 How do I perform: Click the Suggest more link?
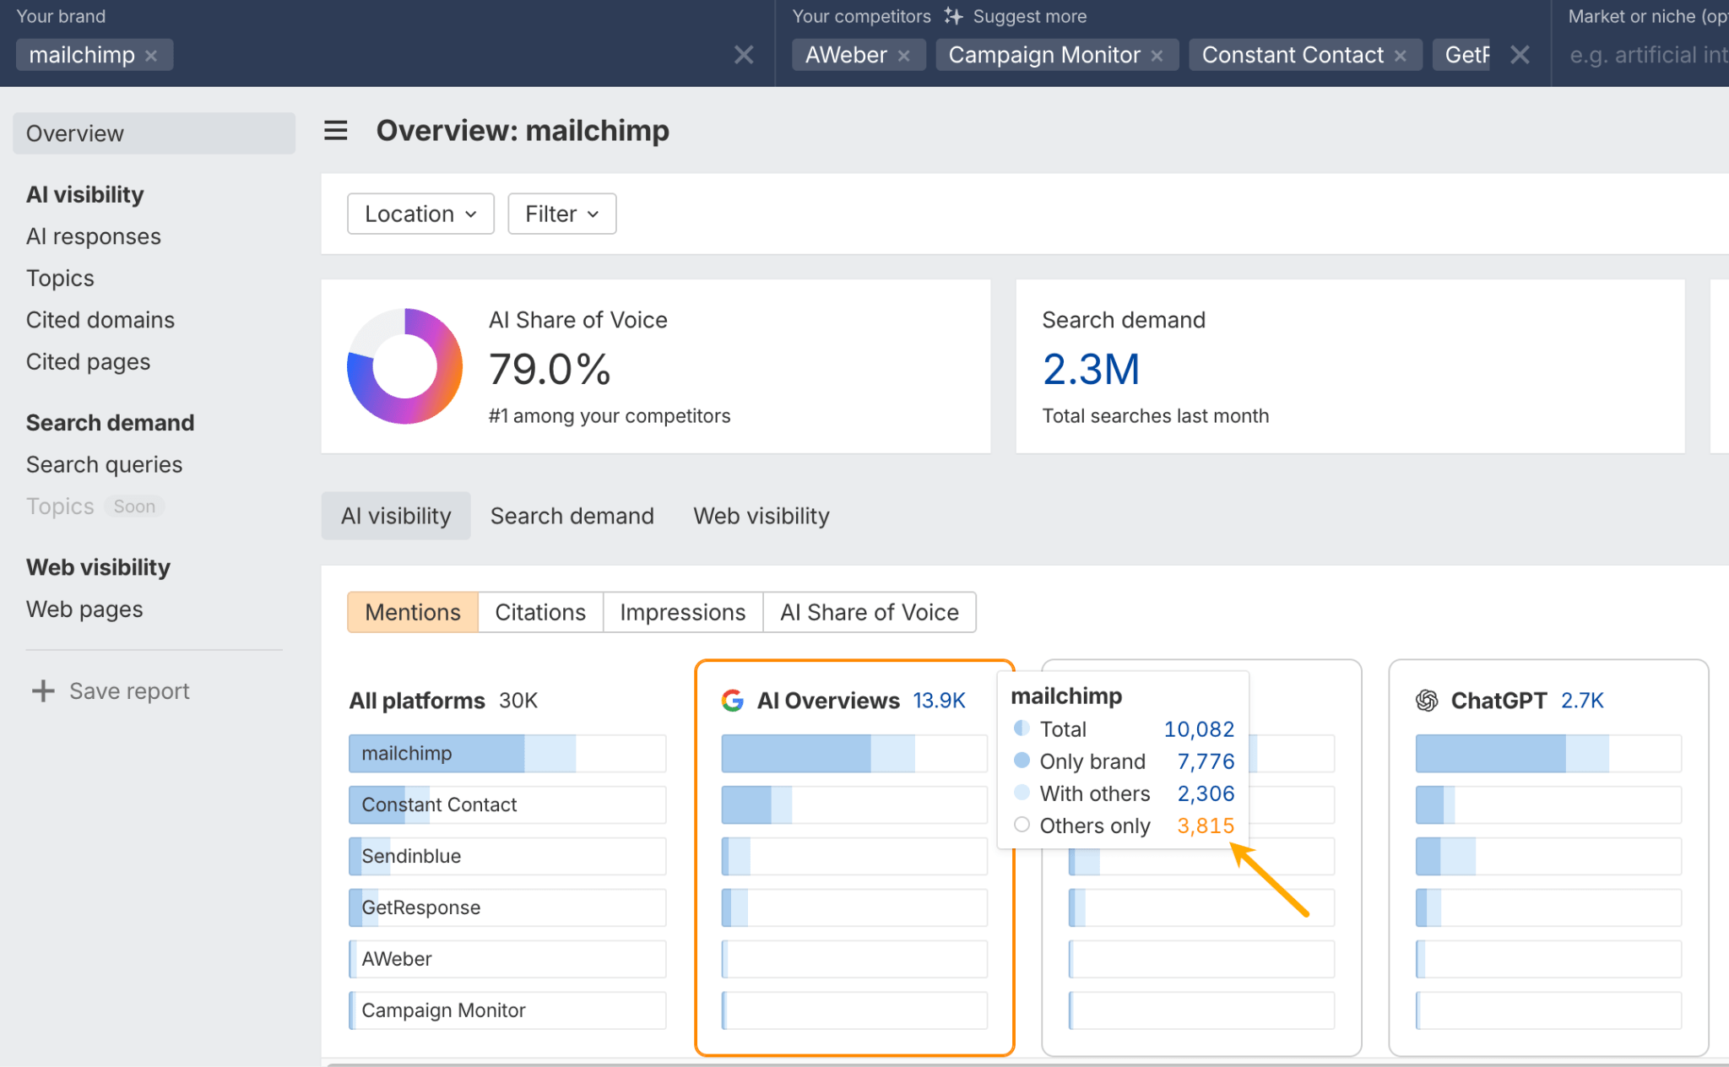click(1030, 15)
